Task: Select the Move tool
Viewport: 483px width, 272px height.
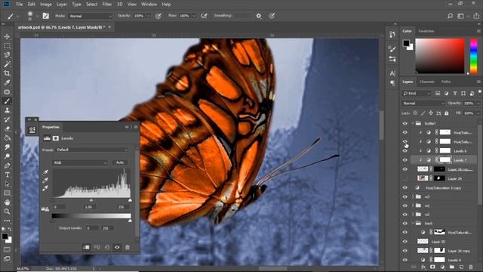Action: pos(7,37)
